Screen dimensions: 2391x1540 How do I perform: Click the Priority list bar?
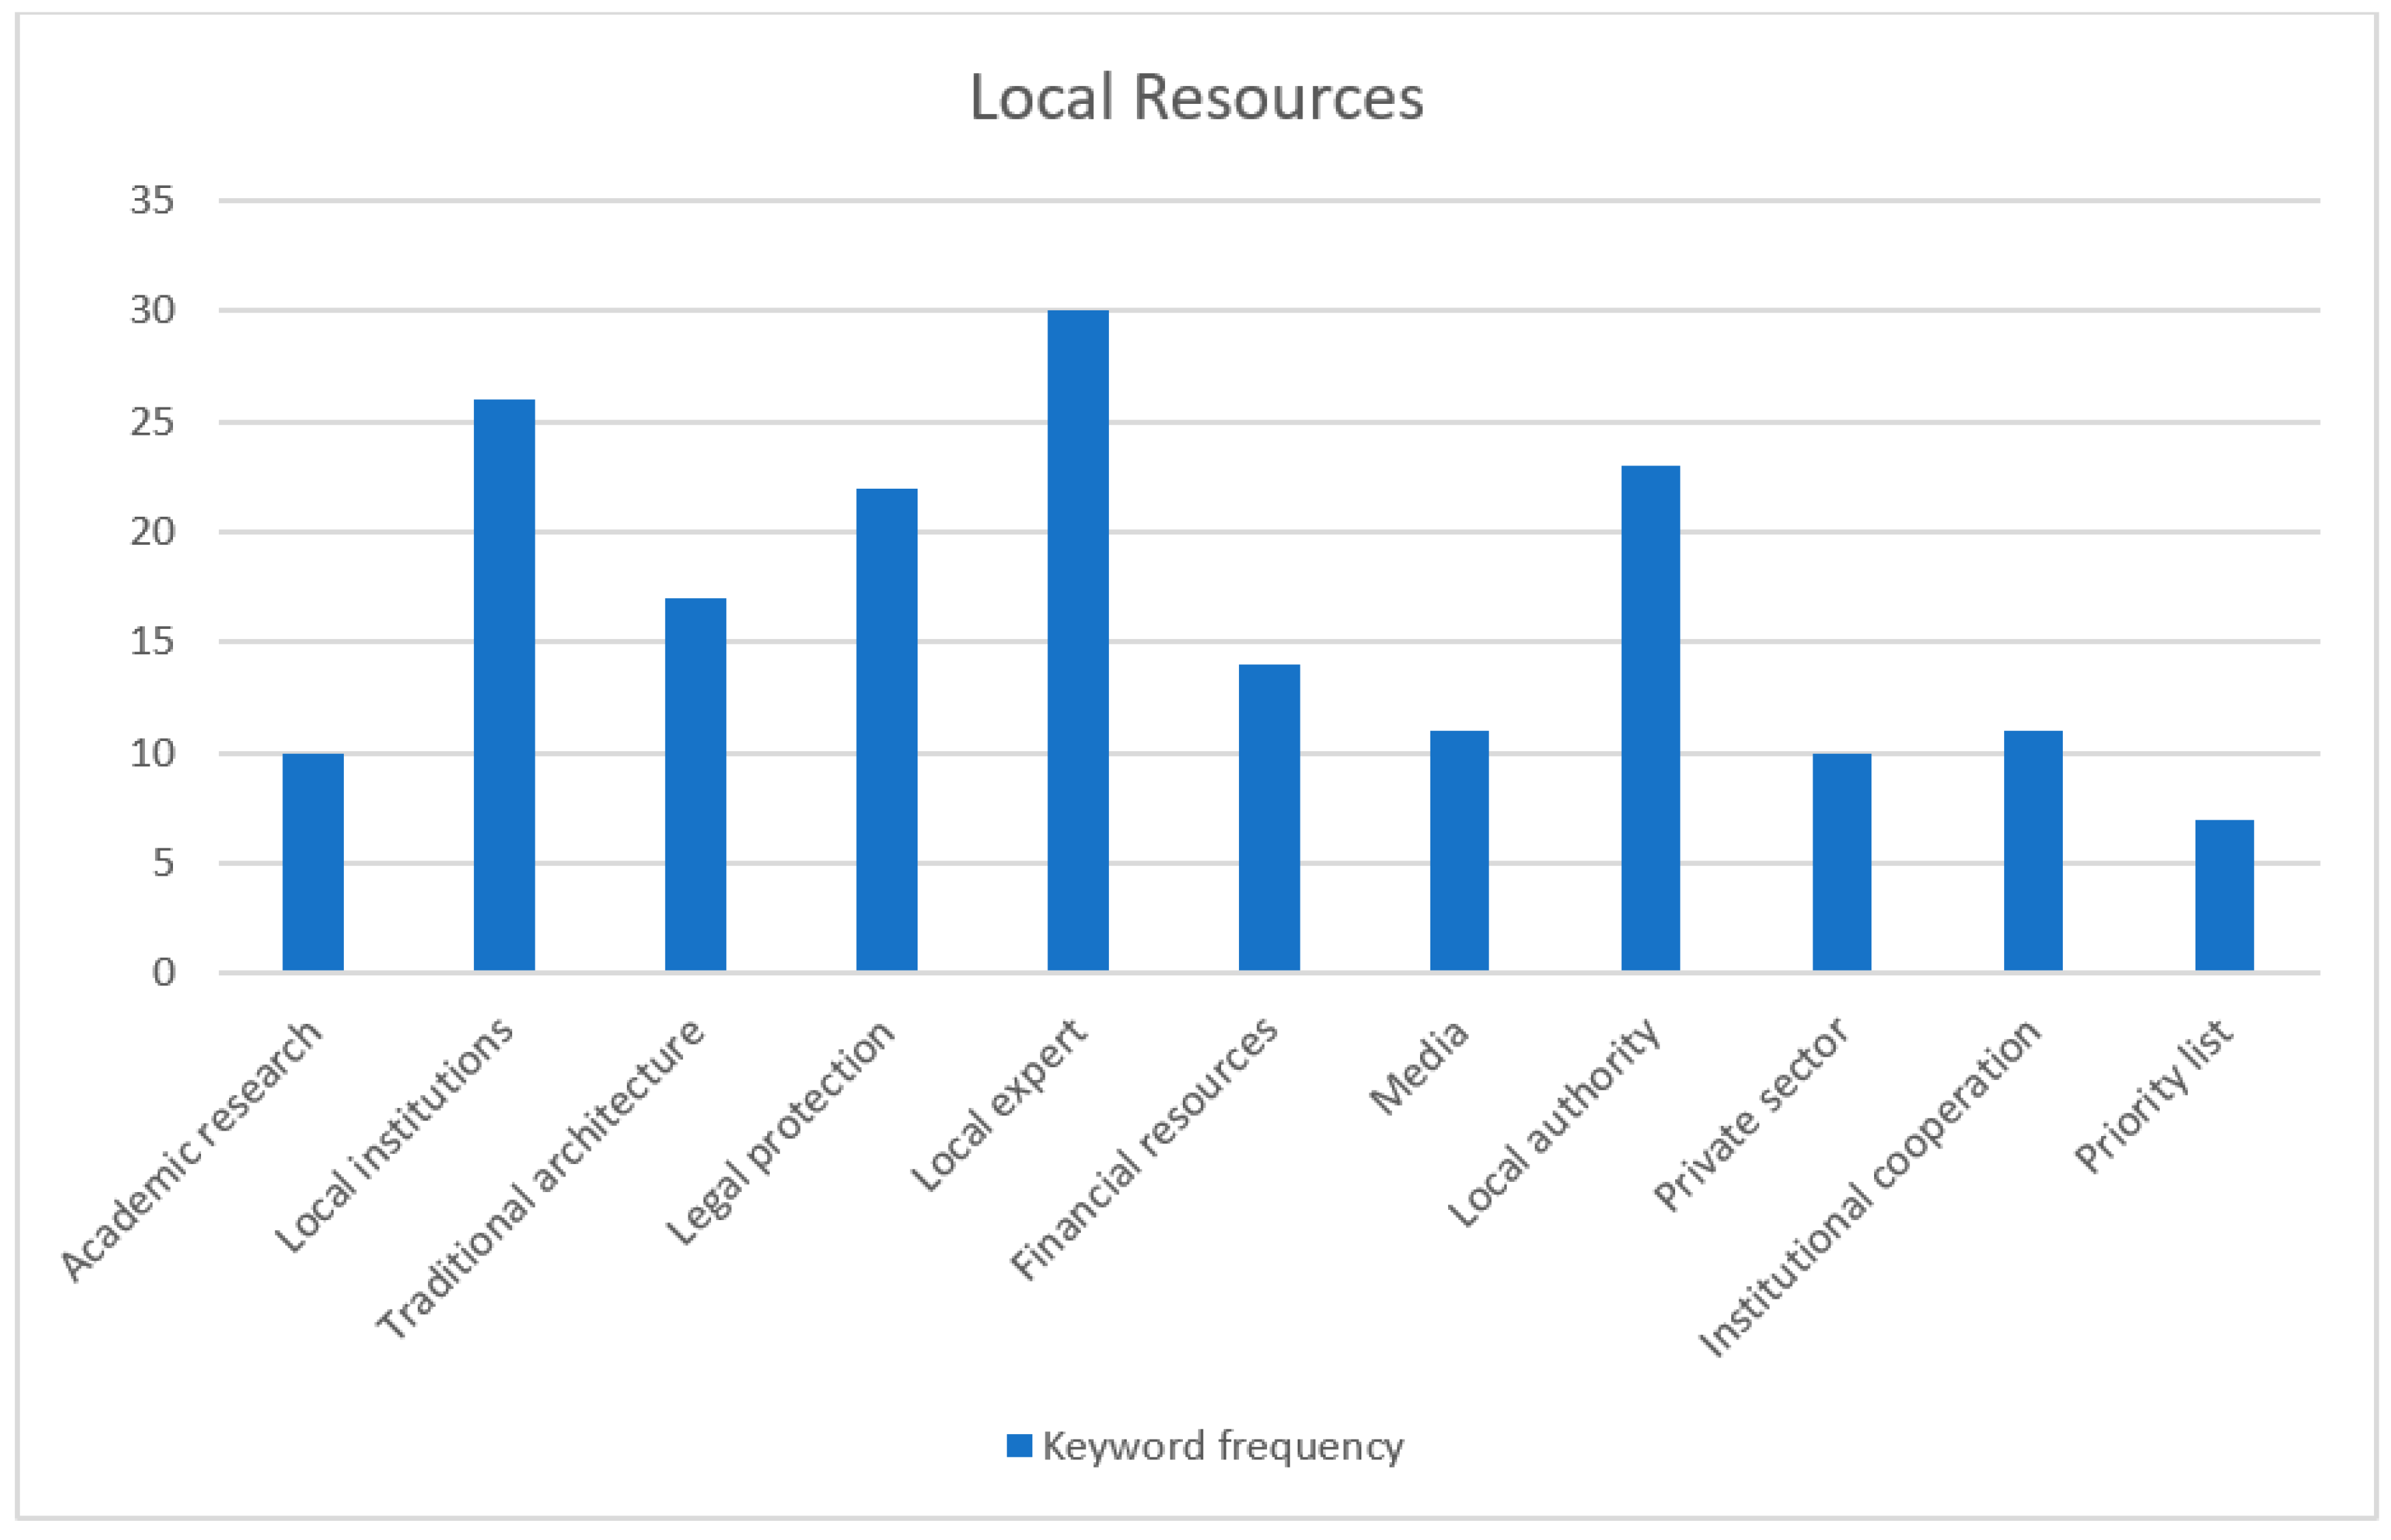tap(2225, 895)
